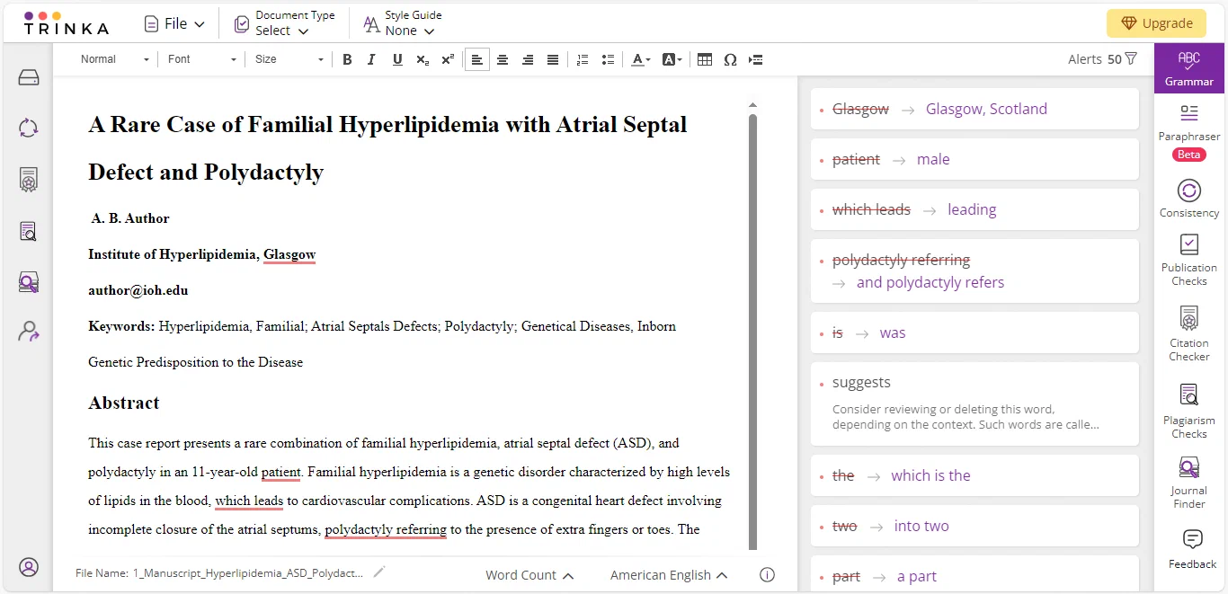1228x594 pixels.
Task: Open the text highlight color picker
Action: coord(672,60)
